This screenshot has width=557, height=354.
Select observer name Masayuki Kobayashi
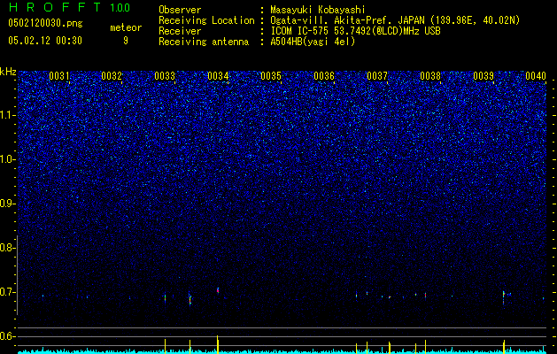coord(318,10)
